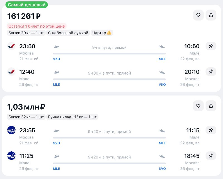Pin the 23:50 Moscow departure flight
The image size is (223, 179).
coord(211,46)
